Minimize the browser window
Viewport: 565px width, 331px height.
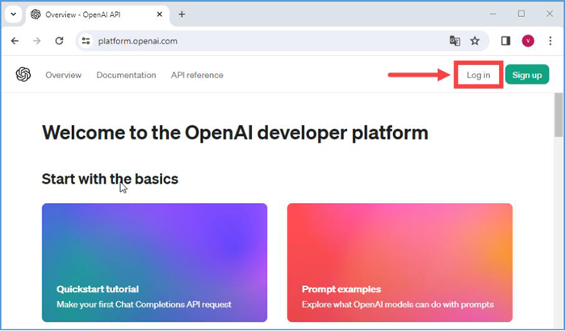493,14
